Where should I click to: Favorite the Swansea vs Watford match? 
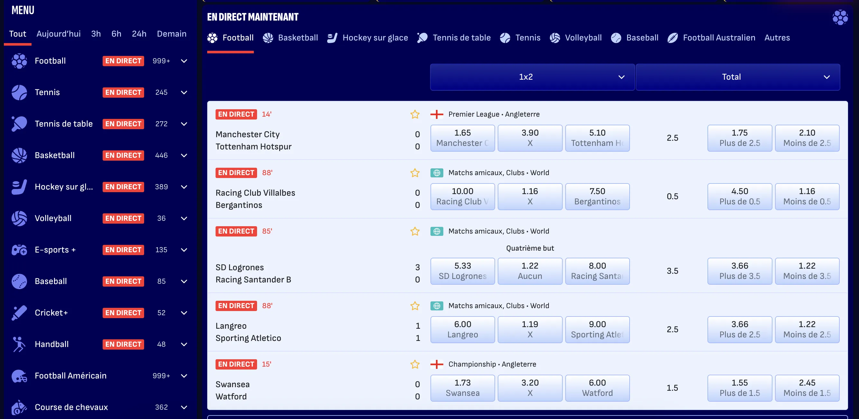click(x=415, y=364)
